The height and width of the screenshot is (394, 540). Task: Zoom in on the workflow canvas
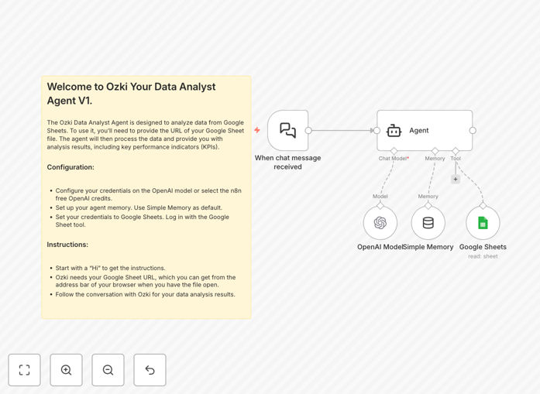click(66, 370)
